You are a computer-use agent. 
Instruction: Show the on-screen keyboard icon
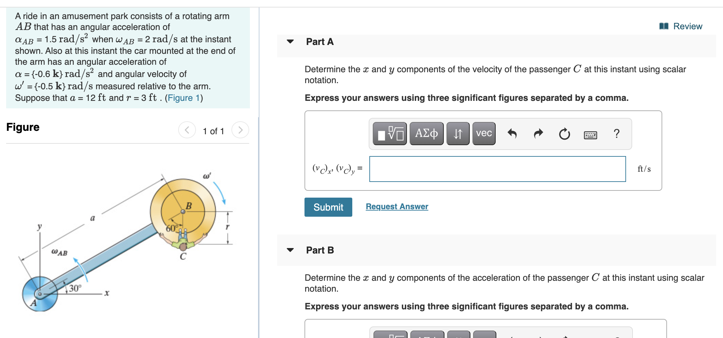[x=591, y=135]
